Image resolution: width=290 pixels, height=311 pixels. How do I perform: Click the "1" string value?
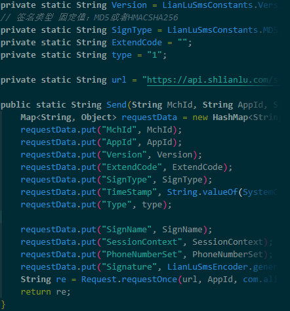pos(154,55)
